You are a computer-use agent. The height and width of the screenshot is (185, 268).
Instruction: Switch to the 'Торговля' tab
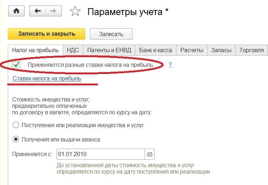[252, 50]
